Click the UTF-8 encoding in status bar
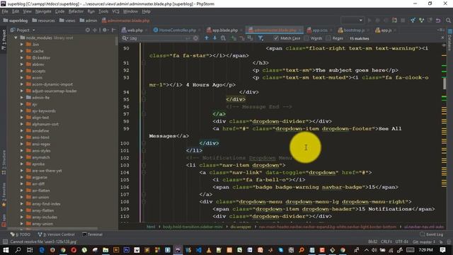Screen dimensions: 453x255 [x=401, y=242]
